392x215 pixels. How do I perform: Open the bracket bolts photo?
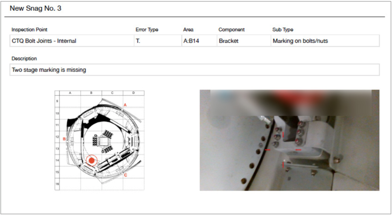pos(290,140)
